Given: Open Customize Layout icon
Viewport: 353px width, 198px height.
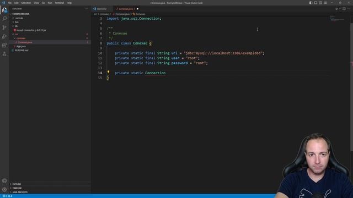Looking at the screenshot, I should [x=325, y=3].
